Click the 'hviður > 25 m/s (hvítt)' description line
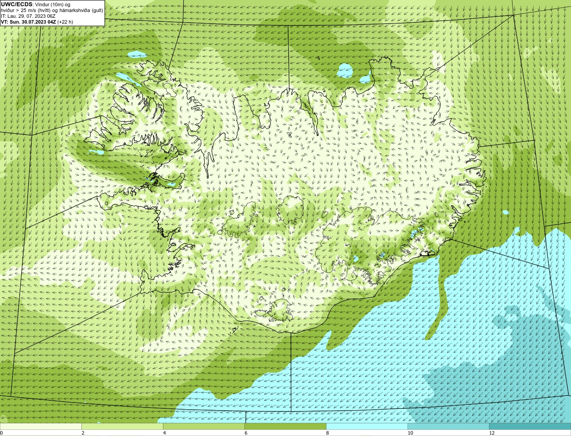571x436 pixels. (52, 10)
